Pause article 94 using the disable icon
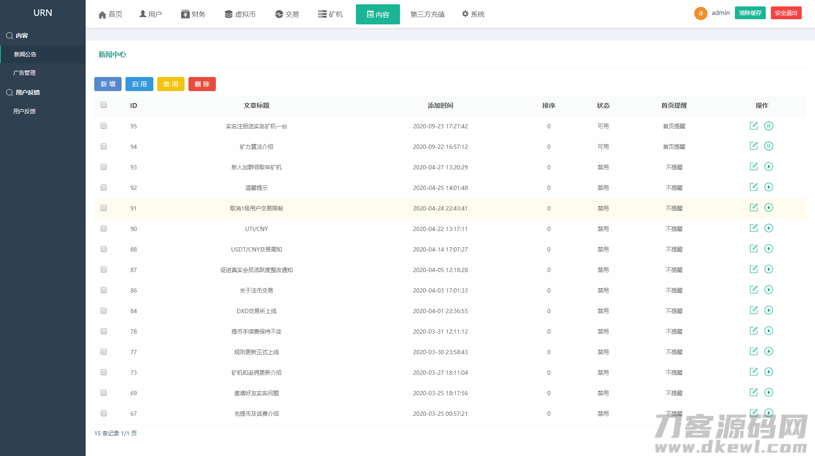 769,146
